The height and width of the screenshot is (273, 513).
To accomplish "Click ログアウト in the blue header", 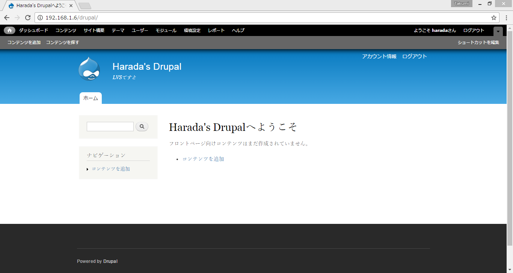I will coord(415,56).
